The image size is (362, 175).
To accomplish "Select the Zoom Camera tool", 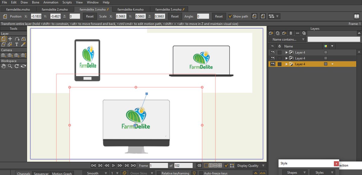I will 10,55.
